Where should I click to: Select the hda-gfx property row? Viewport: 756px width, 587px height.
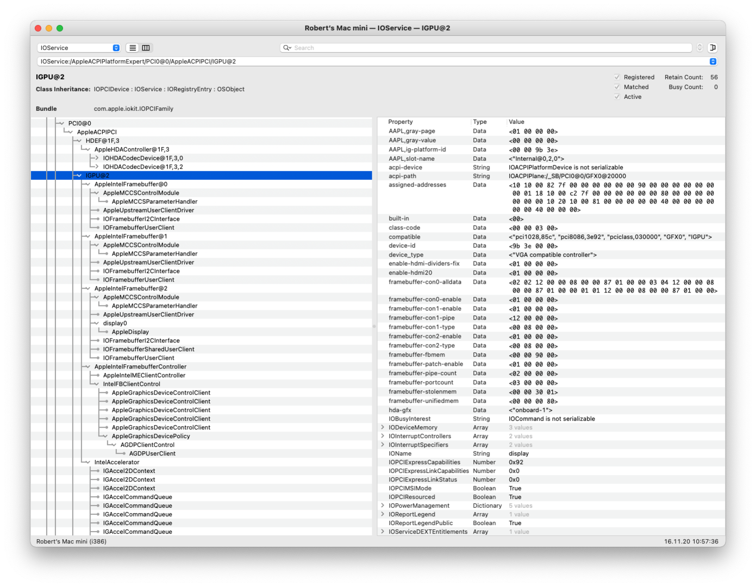(551, 410)
